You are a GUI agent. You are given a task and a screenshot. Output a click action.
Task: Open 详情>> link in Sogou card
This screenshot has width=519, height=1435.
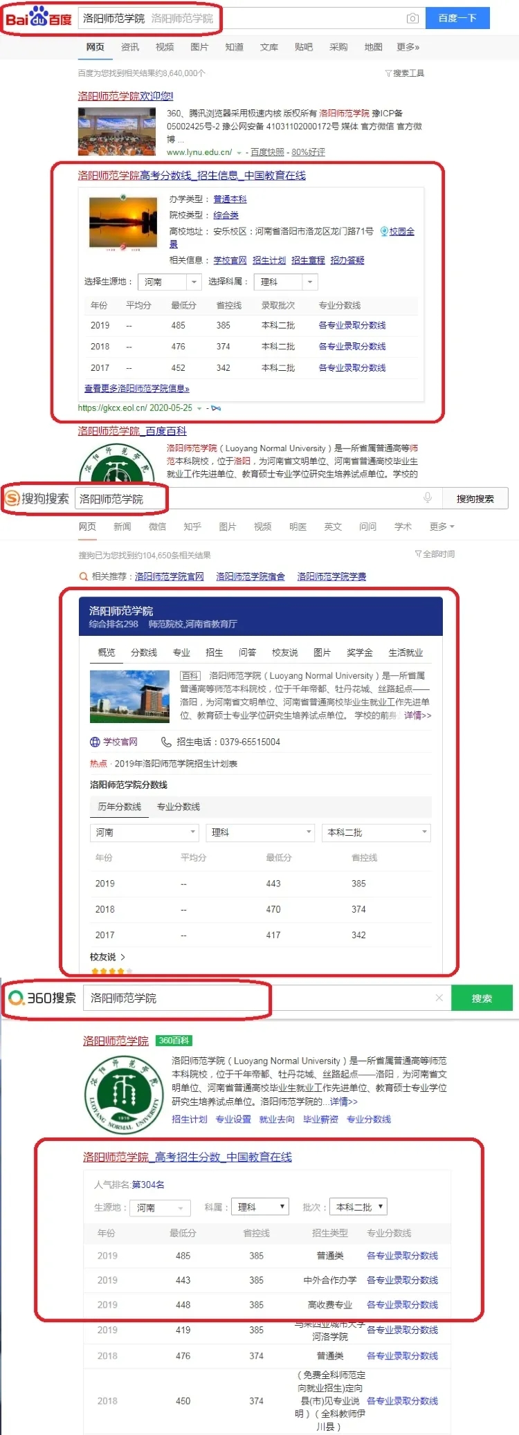point(417,715)
